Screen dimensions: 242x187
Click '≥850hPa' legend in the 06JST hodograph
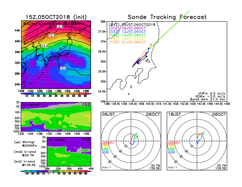coord(108,143)
